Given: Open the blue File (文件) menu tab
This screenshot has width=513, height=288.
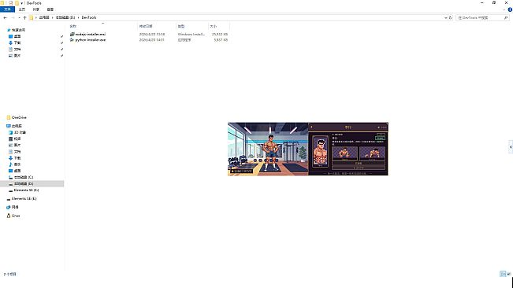Looking at the screenshot, I should coord(7,9).
